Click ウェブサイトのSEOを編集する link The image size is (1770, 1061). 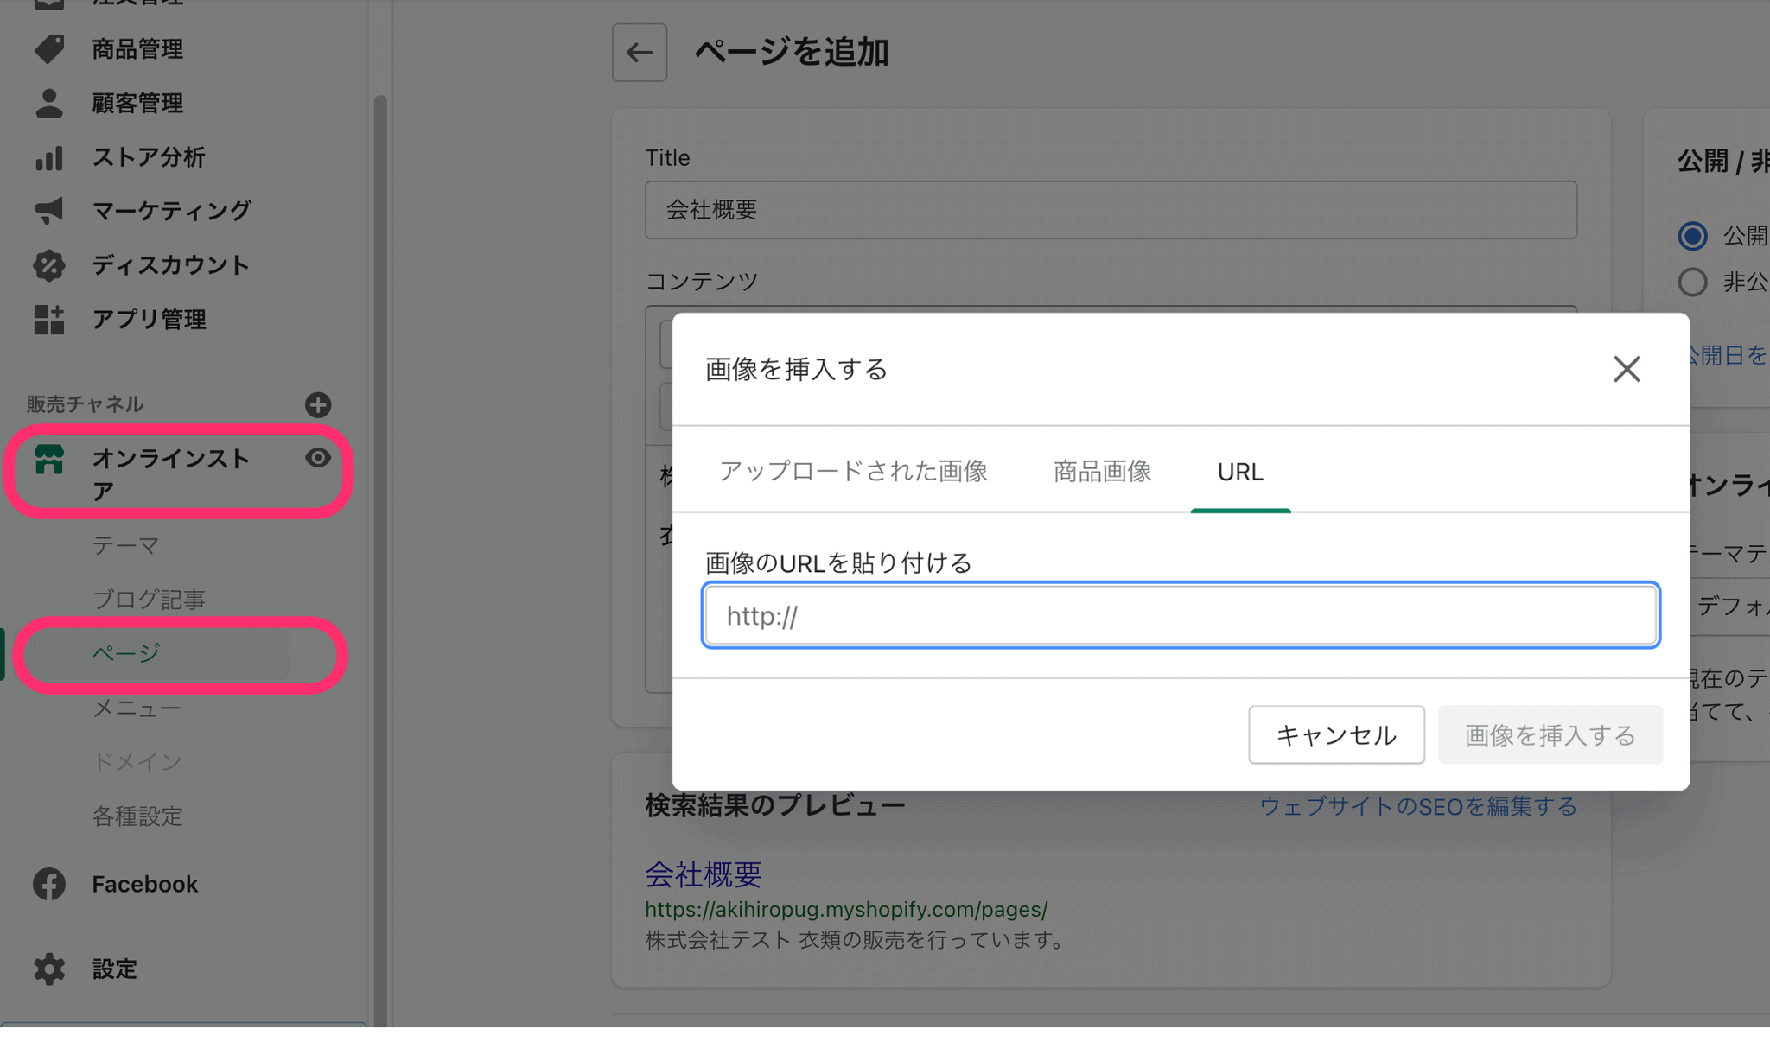[1417, 806]
